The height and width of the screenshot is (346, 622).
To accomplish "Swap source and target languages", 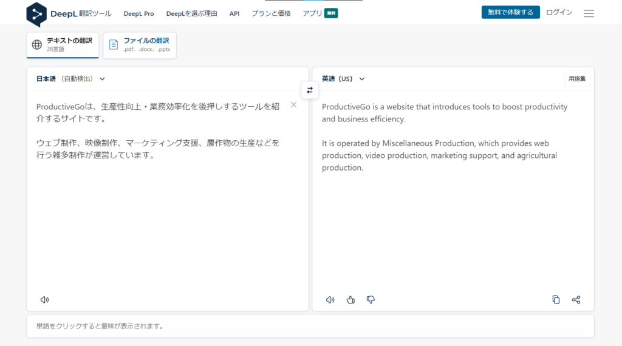I will click(310, 90).
